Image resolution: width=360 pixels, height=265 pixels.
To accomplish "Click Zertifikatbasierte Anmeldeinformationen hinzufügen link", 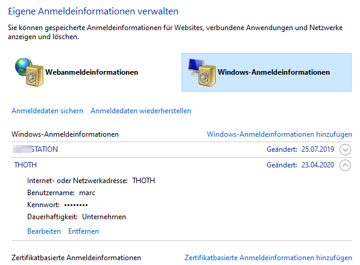I will 268,258.
